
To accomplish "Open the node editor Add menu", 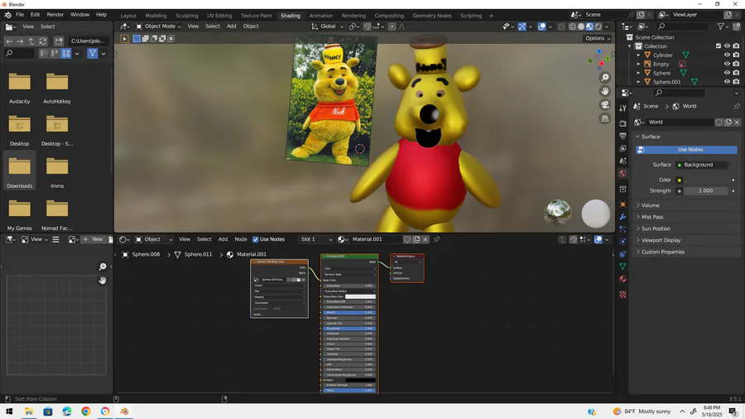I will [x=223, y=239].
